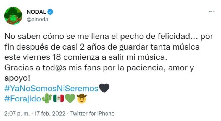Viewport: 221px width, 121px height.
Task: Open the #YaNoSomosNiSeremos hashtag
Action: [51, 89]
